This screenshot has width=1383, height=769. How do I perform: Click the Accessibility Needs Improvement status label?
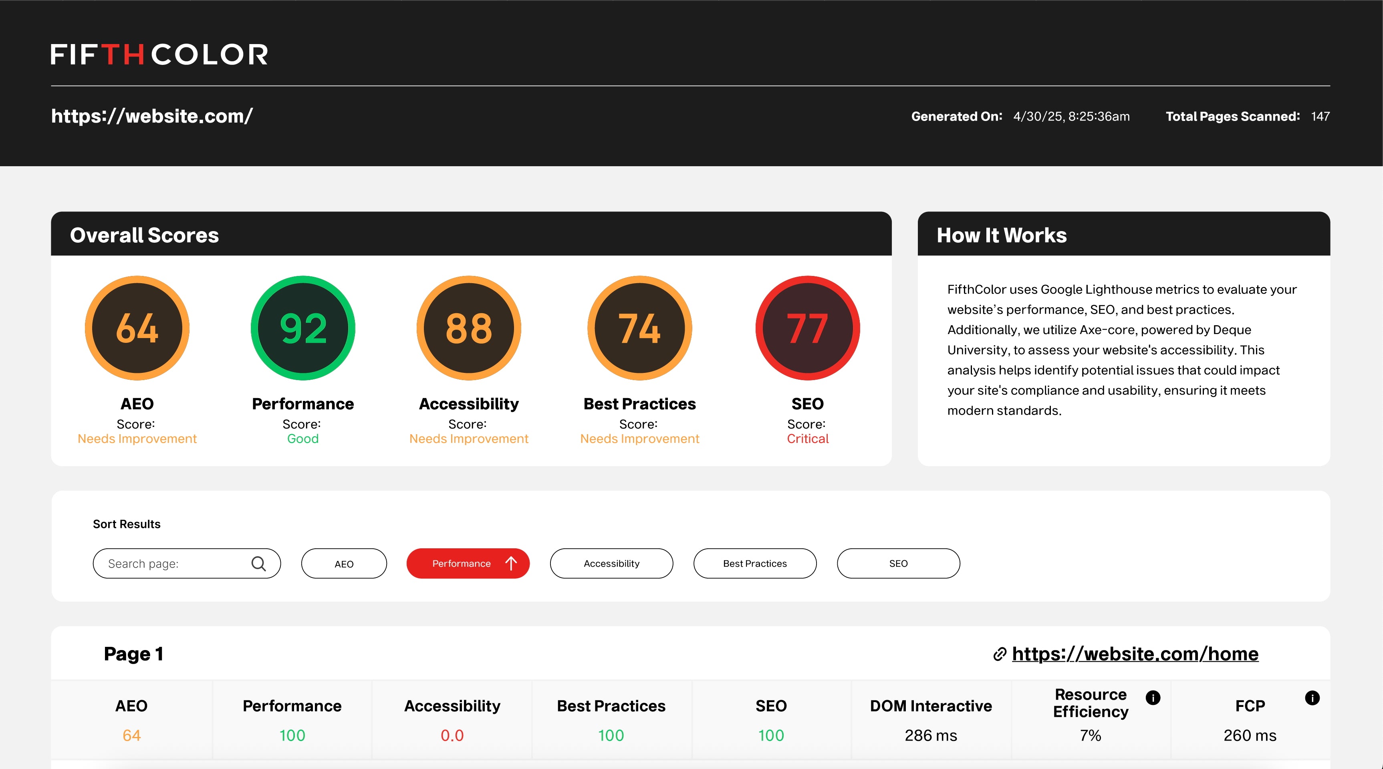point(469,439)
